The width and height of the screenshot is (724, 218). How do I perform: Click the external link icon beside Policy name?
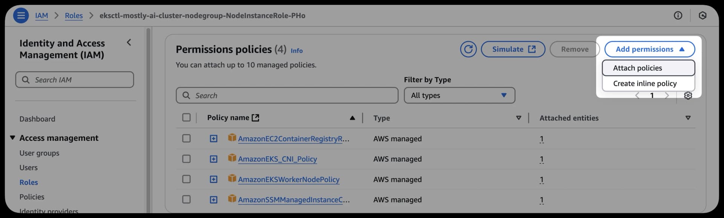[x=255, y=118]
